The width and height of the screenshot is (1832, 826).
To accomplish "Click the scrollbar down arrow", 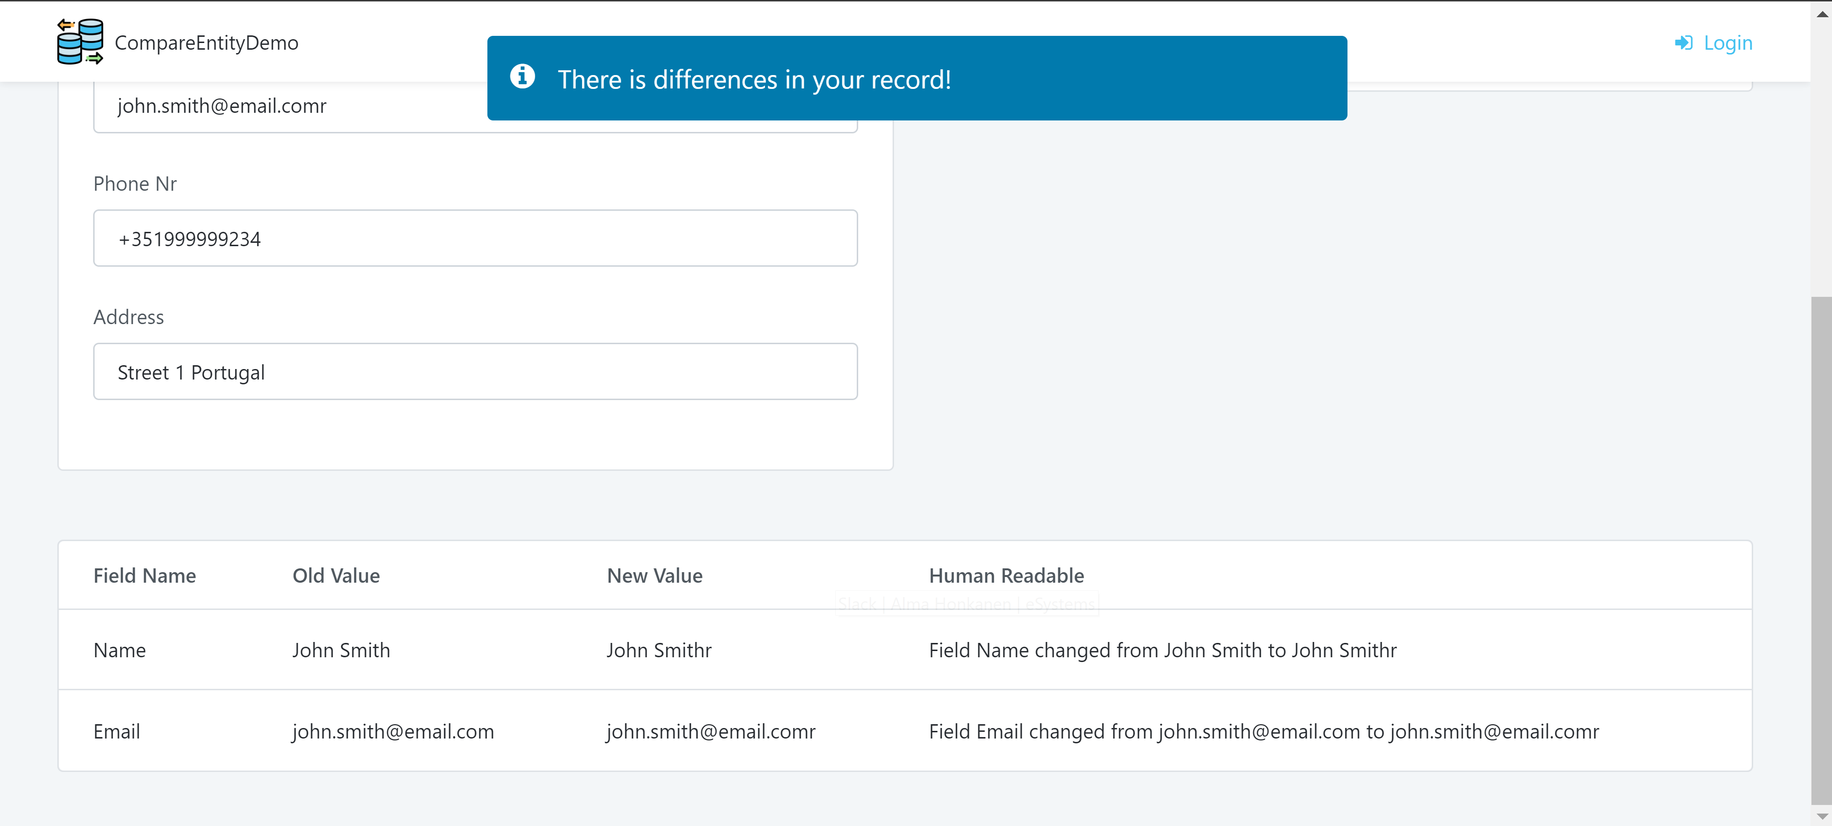I will coord(1821,816).
